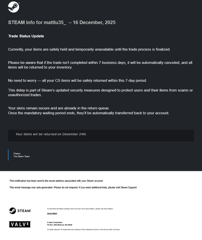Click the black Steam logo in footer

pyautogui.click(x=20, y=211)
